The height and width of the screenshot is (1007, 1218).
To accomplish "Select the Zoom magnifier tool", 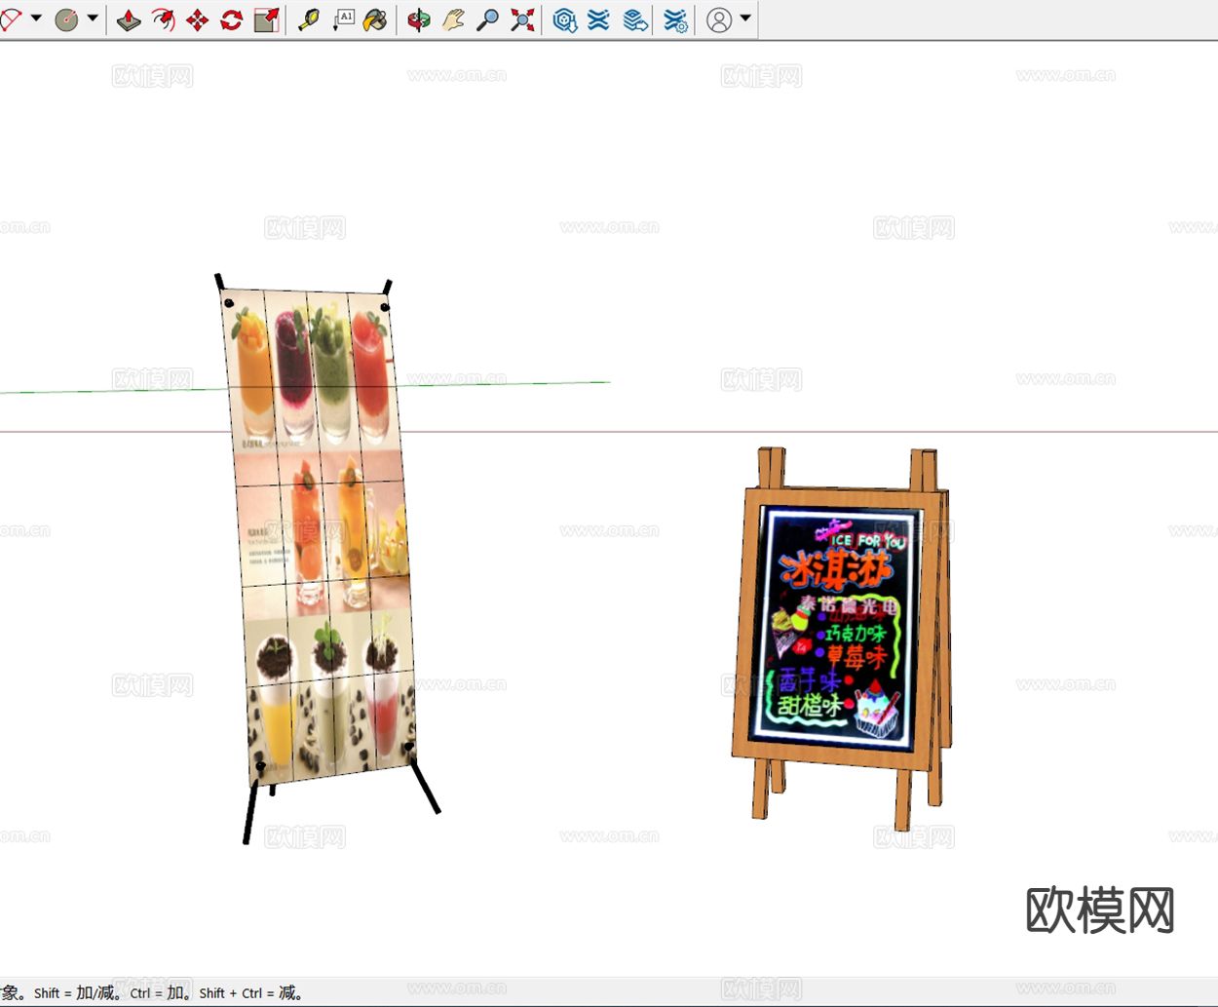I will coord(487,19).
